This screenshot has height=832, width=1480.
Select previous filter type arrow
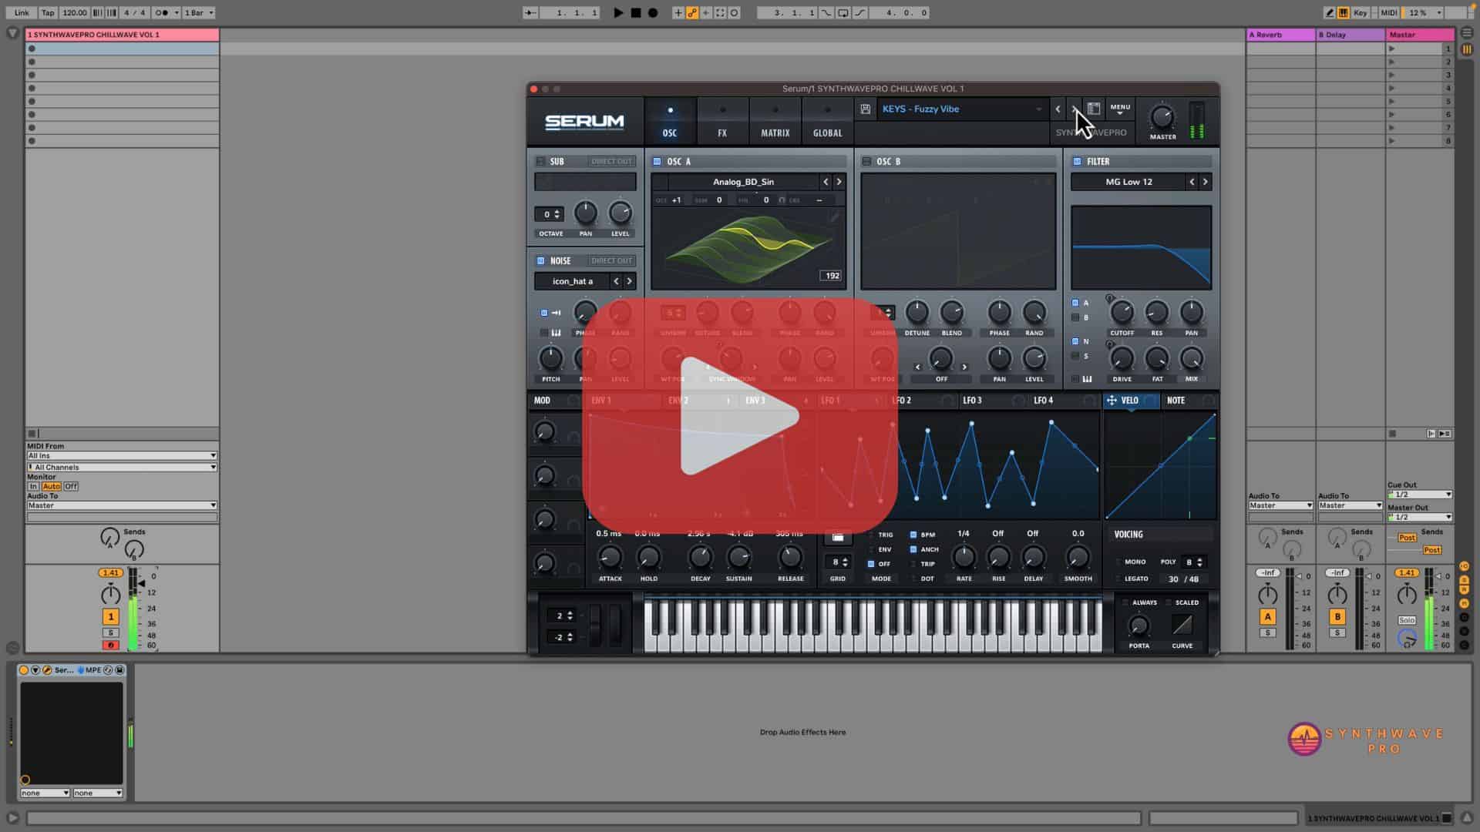click(x=1192, y=182)
